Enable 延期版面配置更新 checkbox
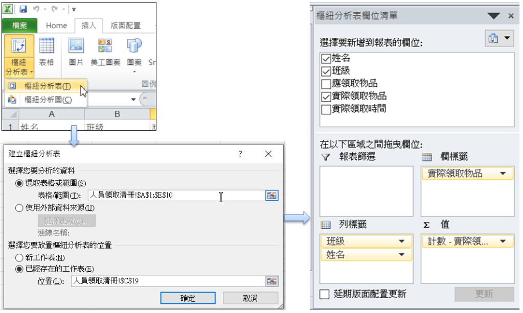Screen dimensions: 523x313 point(324,294)
